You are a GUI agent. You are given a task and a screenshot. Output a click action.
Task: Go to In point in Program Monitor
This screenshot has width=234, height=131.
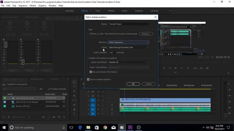point(164,68)
